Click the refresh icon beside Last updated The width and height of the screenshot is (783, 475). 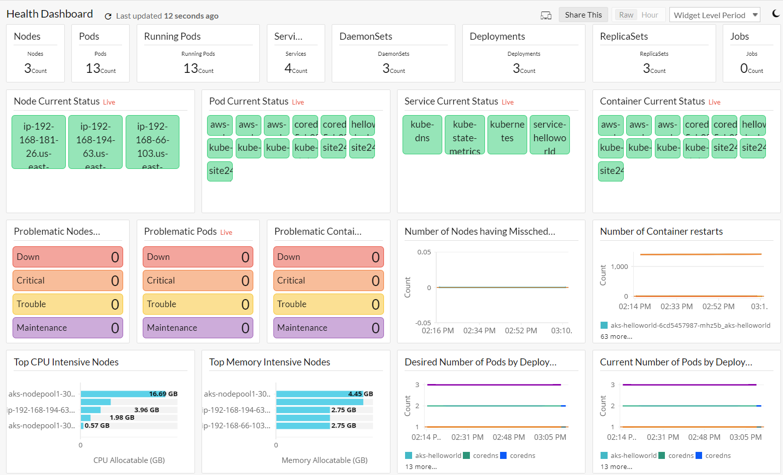pyautogui.click(x=108, y=16)
